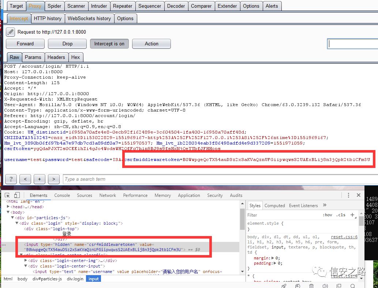Expand div class login-center-img node

pyautogui.click(x=26, y=261)
